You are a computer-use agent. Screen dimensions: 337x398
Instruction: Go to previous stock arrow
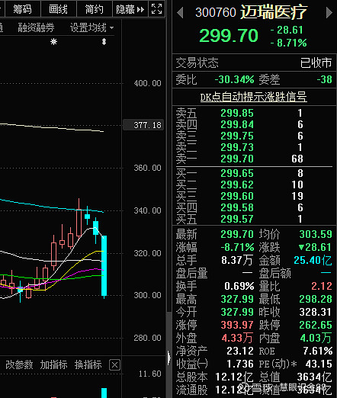(x=180, y=13)
